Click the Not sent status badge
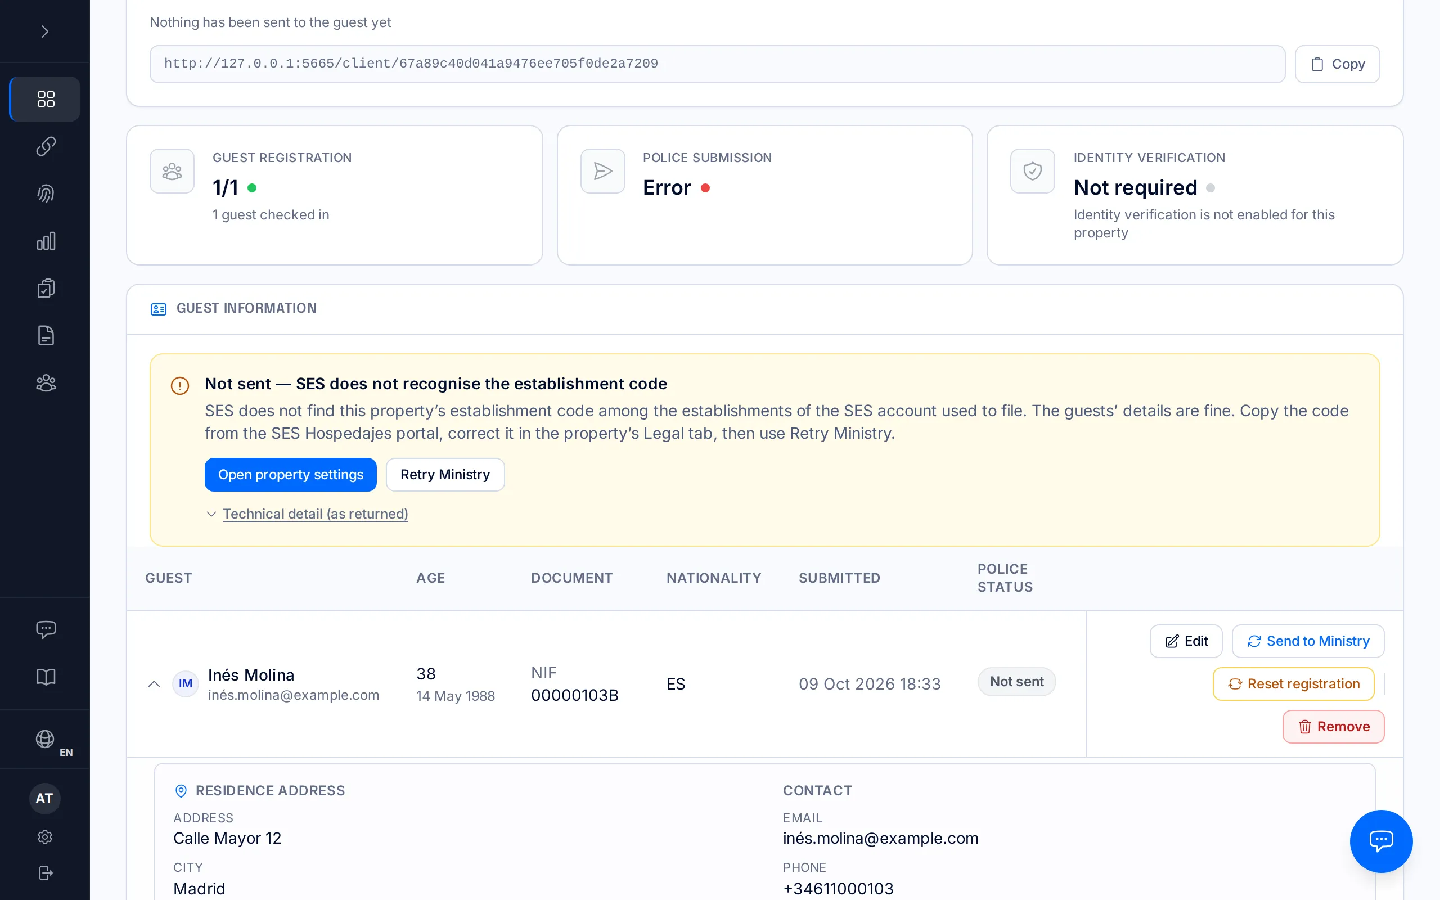 (1016, 682)
